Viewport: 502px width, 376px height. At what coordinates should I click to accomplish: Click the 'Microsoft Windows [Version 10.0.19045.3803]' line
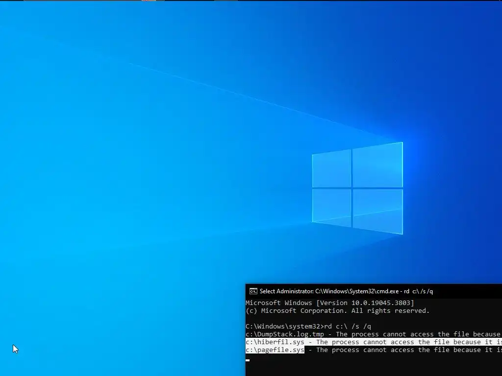tap(330, 303)
